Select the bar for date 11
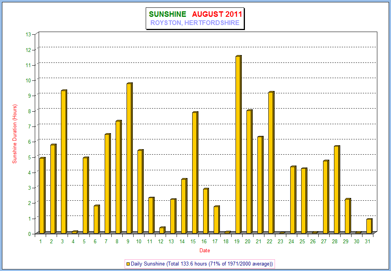 [x=152, y=215]
